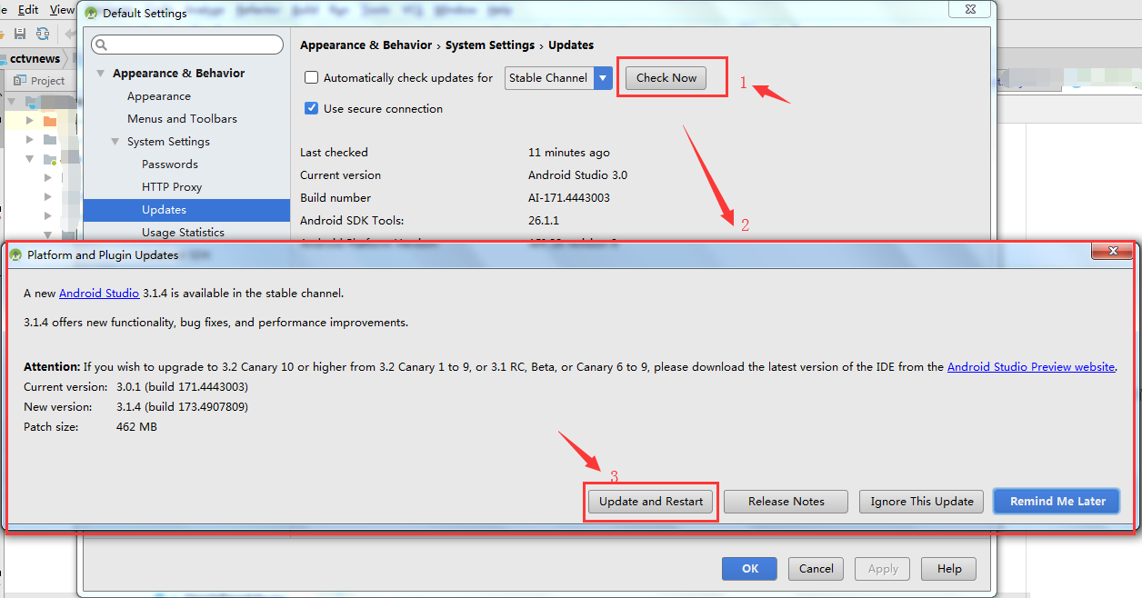Collapse the Appearance & Behavior section
The image size is (1142, 598).
100,74
